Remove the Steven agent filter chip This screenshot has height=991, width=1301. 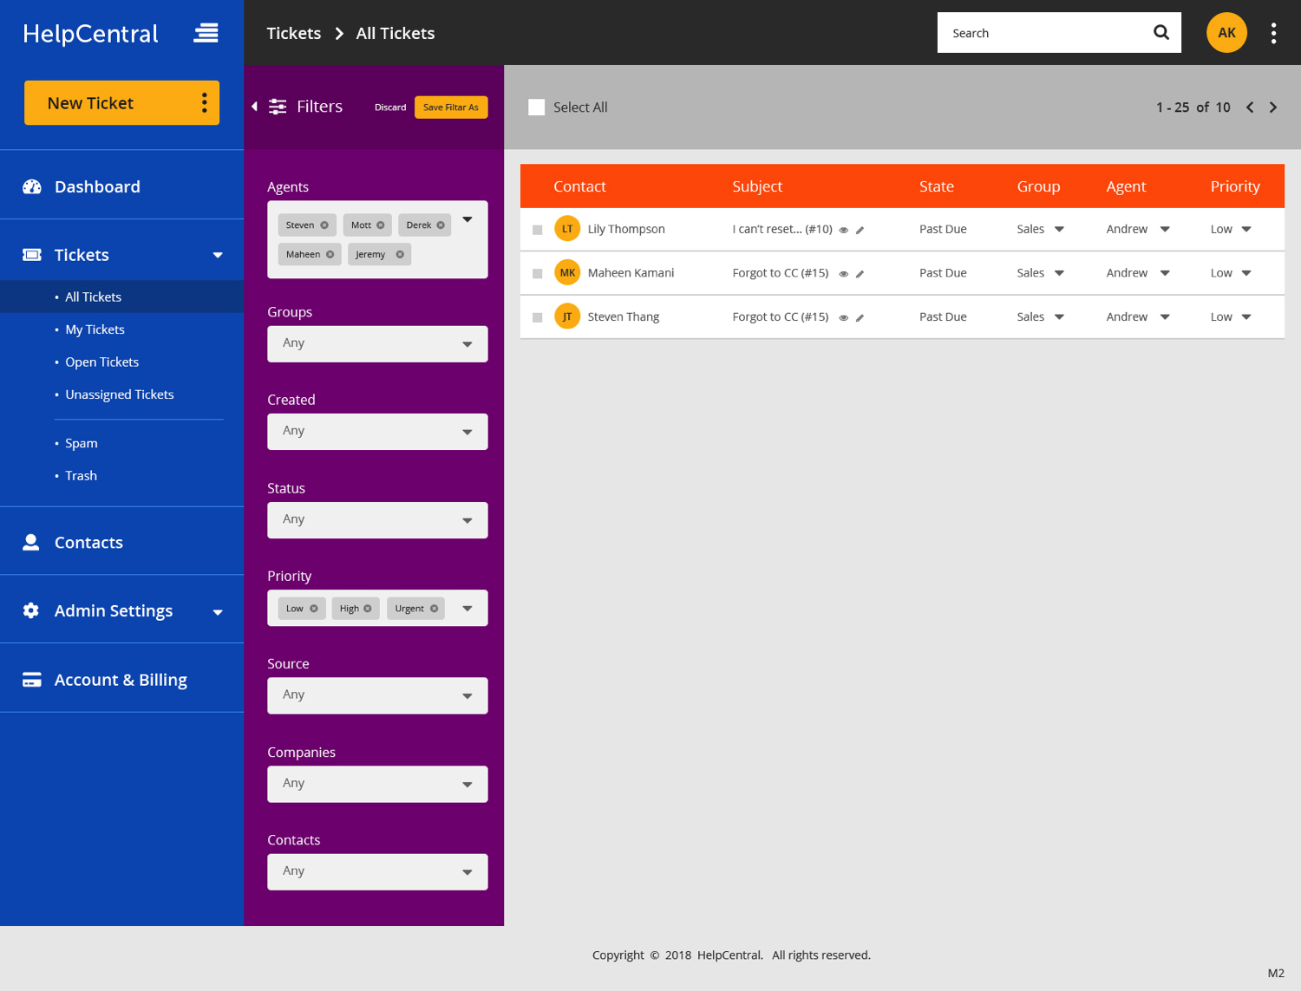(324, 225)
